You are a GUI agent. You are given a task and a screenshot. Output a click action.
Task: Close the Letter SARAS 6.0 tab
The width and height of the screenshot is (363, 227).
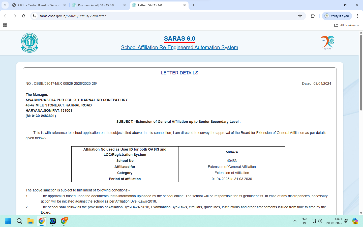(185, 5)
